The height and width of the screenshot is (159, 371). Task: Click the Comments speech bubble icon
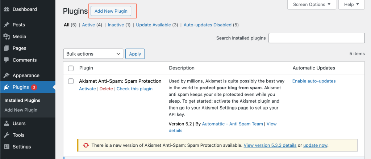pyautogui.click(x=7, y=60)
